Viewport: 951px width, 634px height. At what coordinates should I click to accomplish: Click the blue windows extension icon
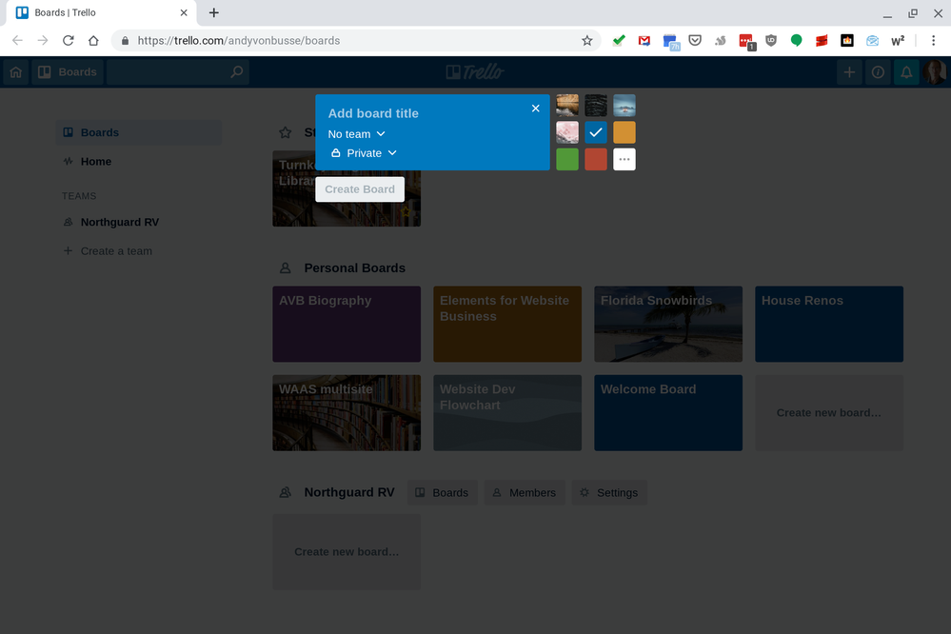click(670, 41)
